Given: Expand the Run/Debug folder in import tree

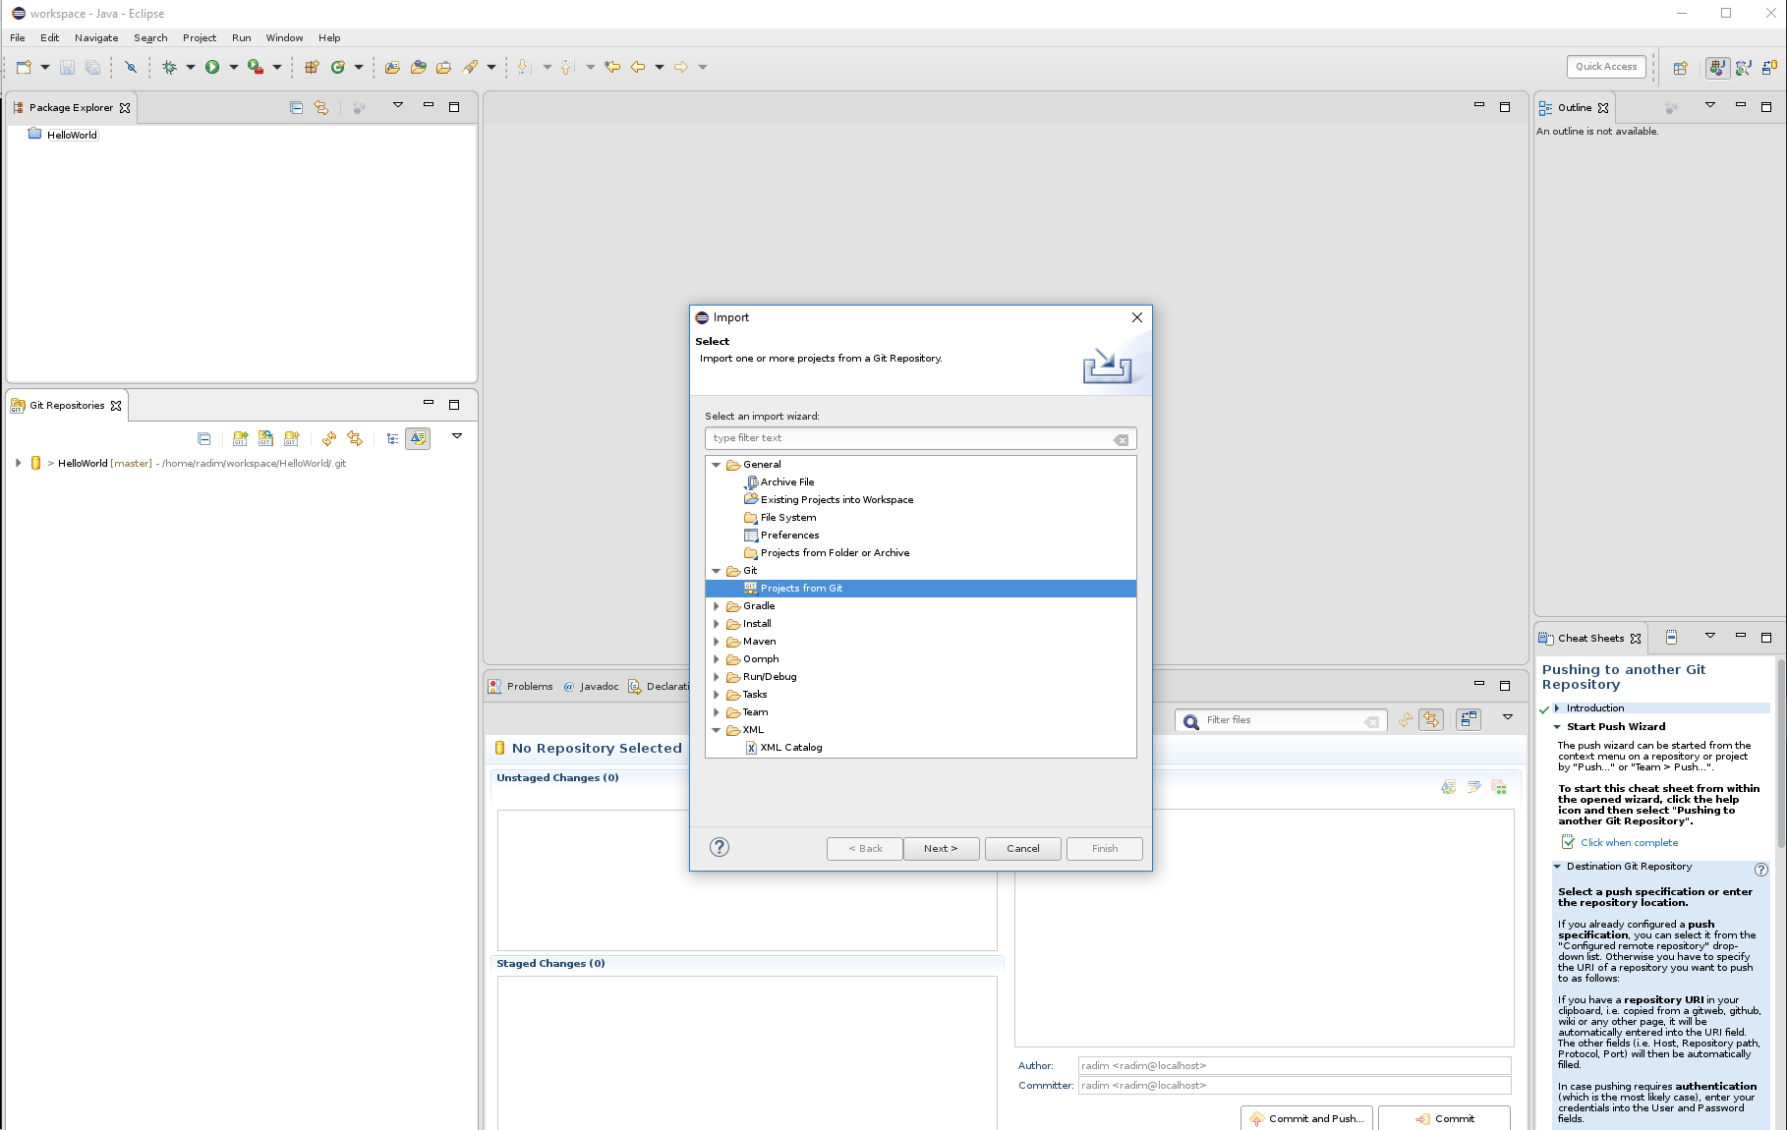Looking at the screenshot, I should pos(717,677).
